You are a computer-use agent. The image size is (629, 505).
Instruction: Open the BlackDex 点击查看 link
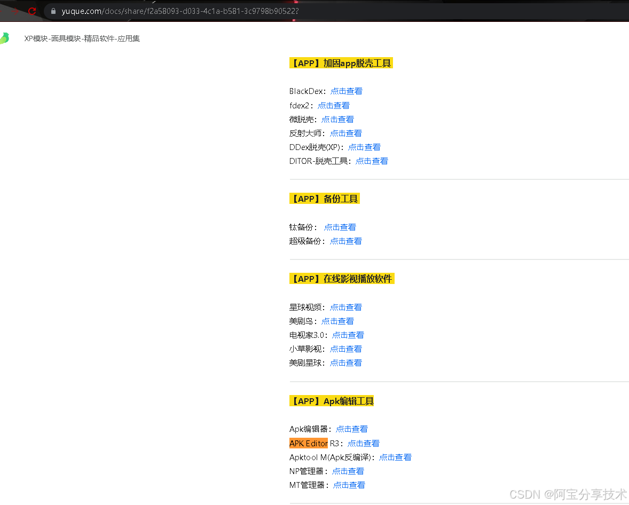[346, 91]
